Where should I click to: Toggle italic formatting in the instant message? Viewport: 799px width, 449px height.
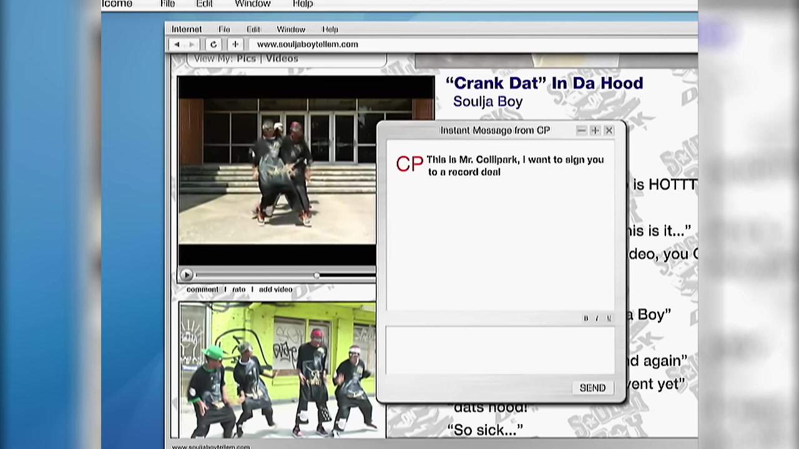point(597,318)
